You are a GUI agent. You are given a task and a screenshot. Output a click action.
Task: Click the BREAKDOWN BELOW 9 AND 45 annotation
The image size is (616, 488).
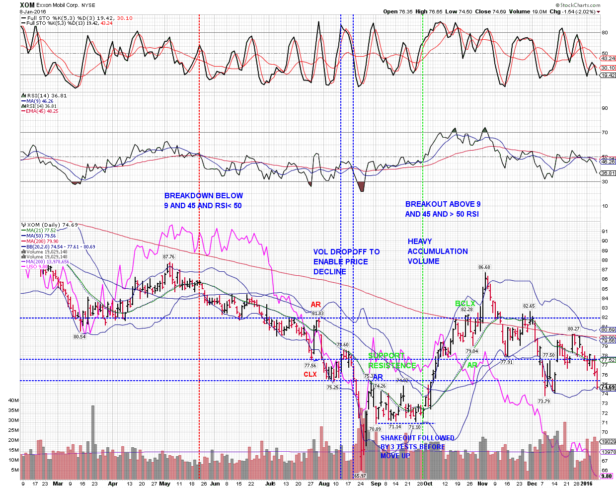pos(203,201)
